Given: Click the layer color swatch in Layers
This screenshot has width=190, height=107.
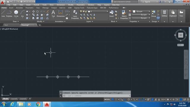Looking at the screenshot, I should (89, 12).
